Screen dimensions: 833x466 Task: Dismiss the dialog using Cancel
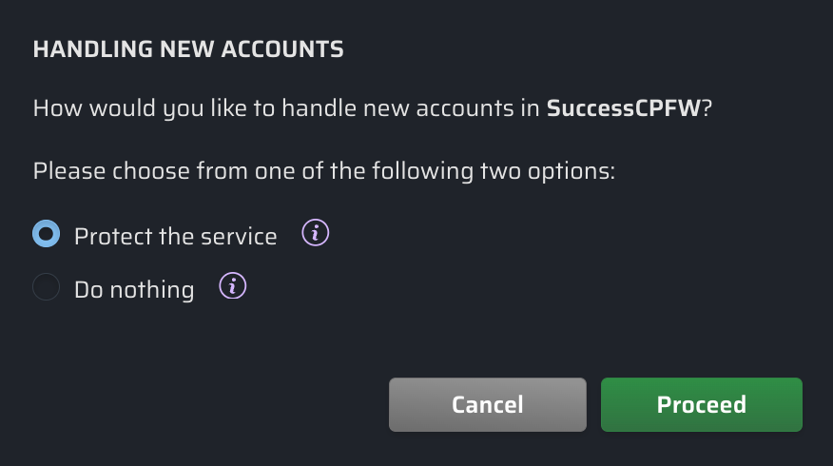[x=487, y=404]
